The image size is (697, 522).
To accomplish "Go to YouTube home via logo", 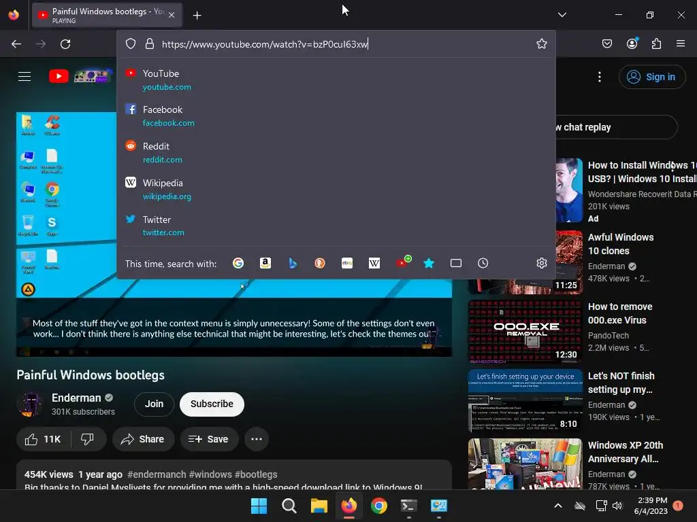I will [x=80, y=76].
